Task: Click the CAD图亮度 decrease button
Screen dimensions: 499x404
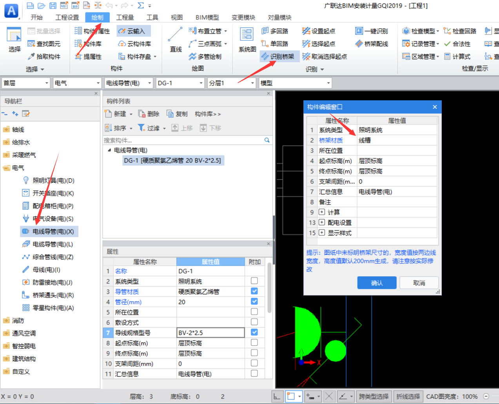Action: tap(486, 397)
